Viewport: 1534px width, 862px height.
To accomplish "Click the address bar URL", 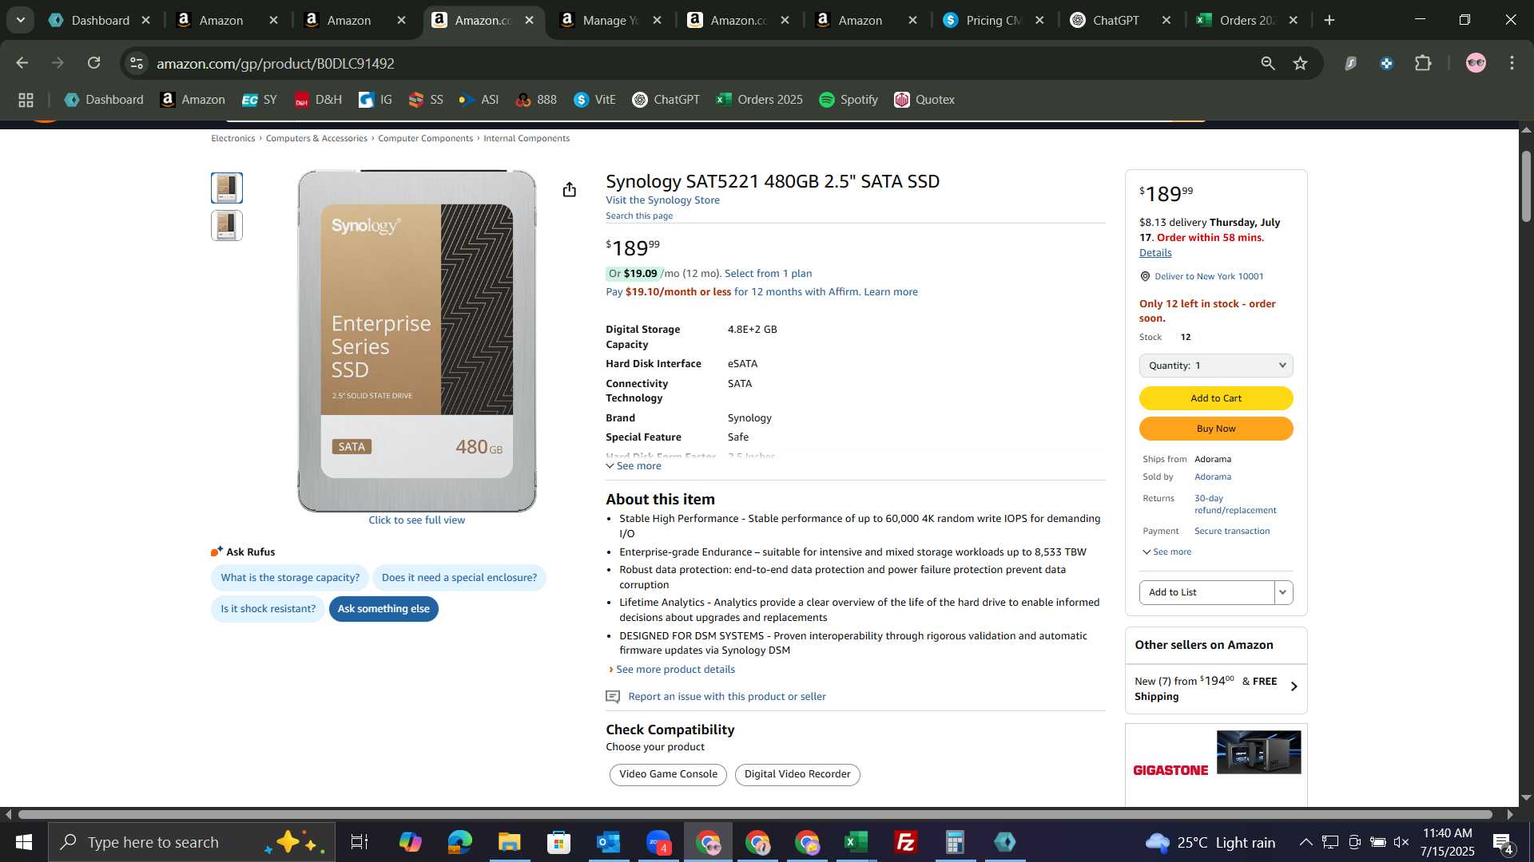I will tap(275, 63).
